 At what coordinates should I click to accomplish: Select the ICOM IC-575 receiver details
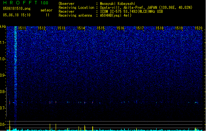131,11
